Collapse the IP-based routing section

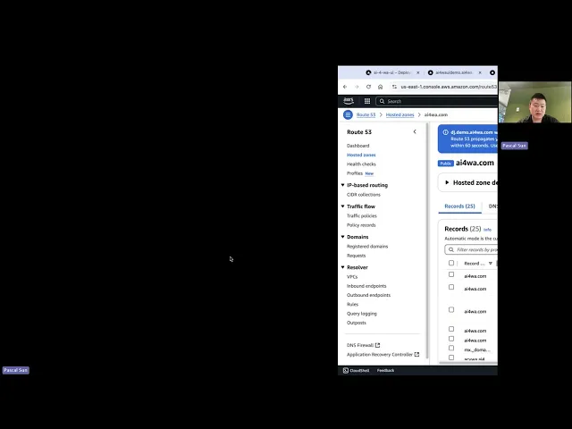pos(342,185)
